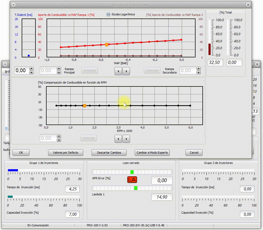263x230 pixels.
Task: Increase the Rampa Secundaria value spinner
Action: pyautogui.click(x=199, y=68)
